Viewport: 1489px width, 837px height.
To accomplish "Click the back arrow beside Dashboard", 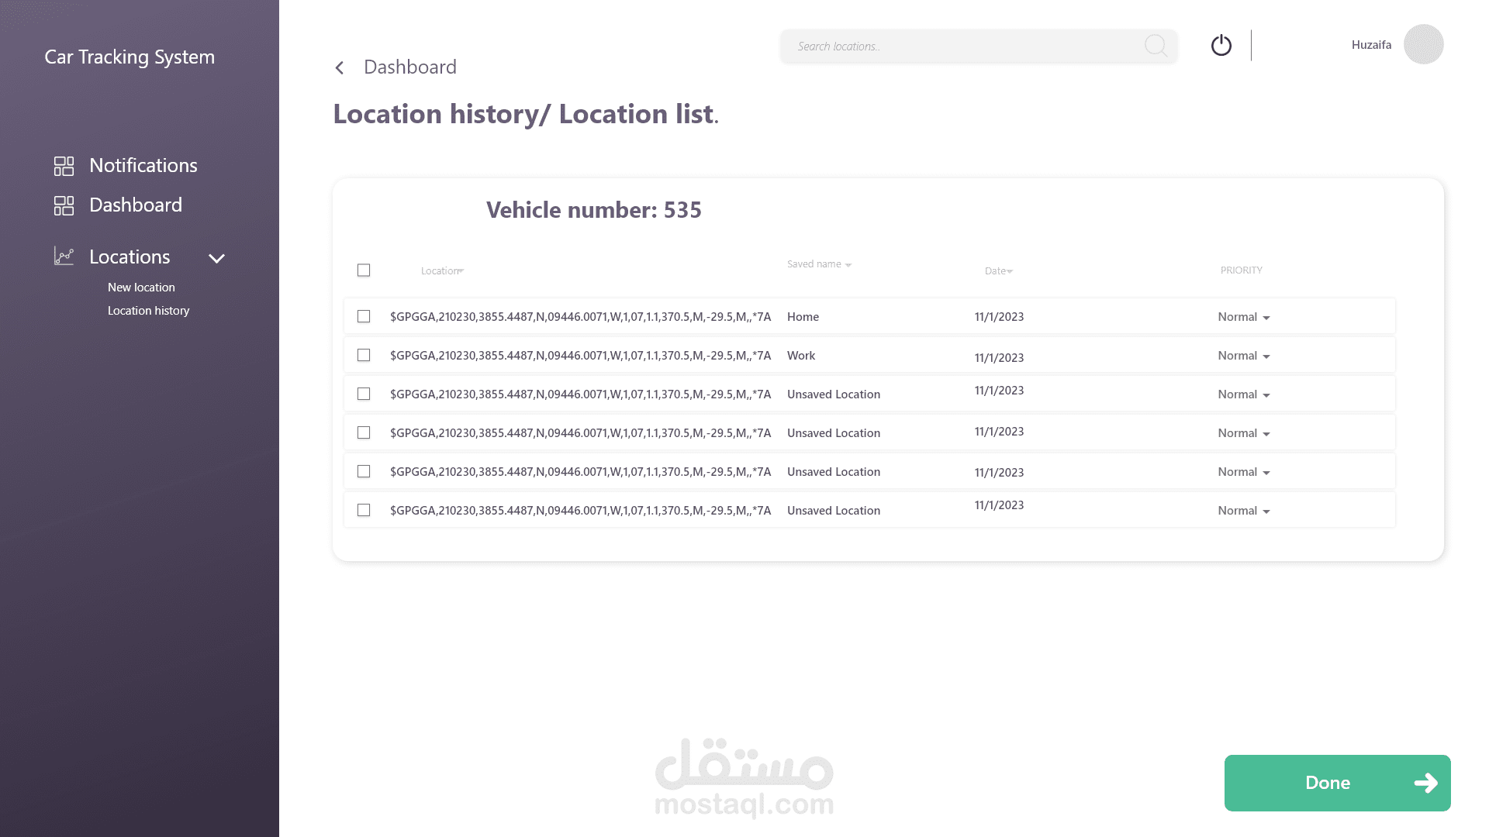I will (340, 68).
